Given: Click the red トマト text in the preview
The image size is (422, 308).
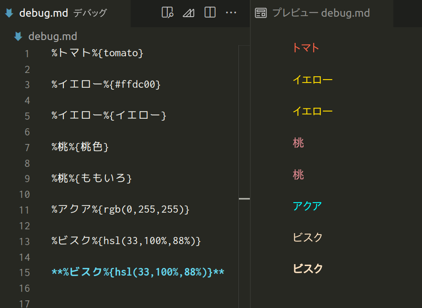Looking at the screenshot, I should tap(305, 48).
